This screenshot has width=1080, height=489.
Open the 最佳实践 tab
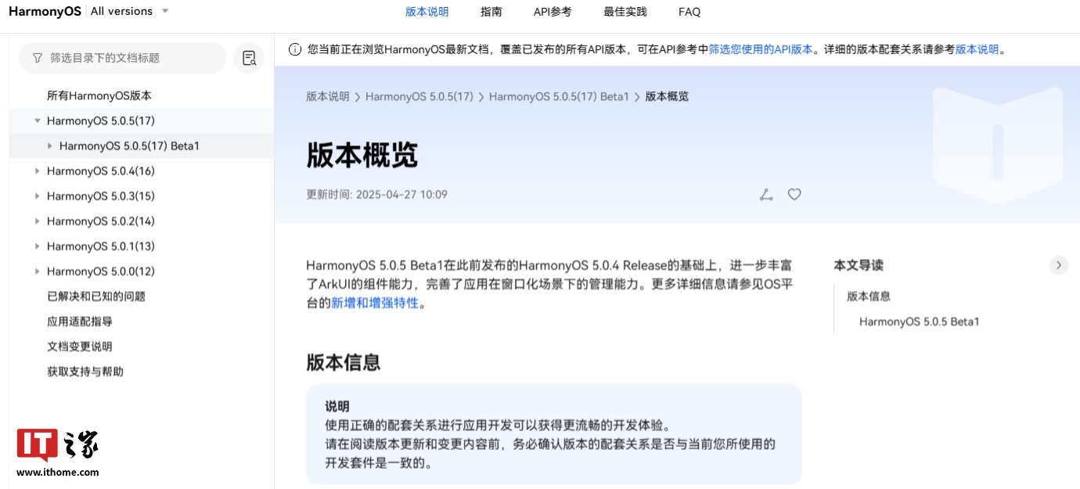625,12
